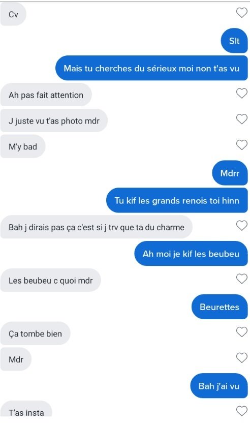Toggle heart beside the 'Mdr' reply

tap(241, 358)
